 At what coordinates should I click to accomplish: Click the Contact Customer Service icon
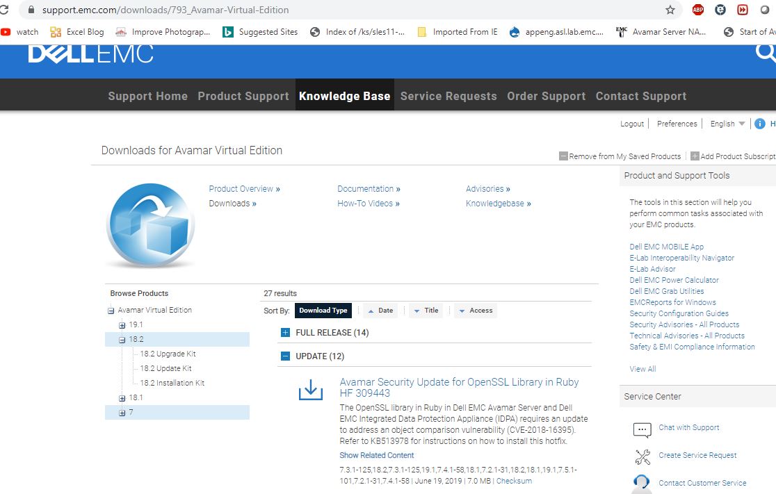click(642, 483)
